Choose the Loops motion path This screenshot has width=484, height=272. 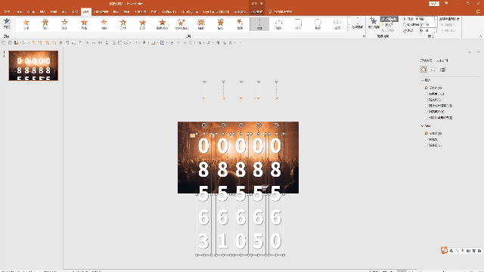(x=337, y=24)
